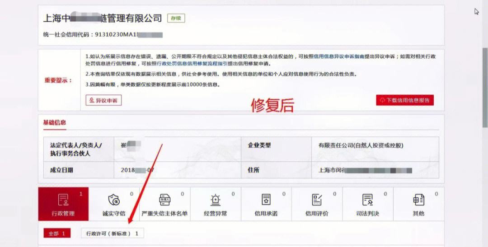Click the 严重失信主体名单 printer-like icon
The width and height of the screenshot is (488, 247).
tap(164, 200)
